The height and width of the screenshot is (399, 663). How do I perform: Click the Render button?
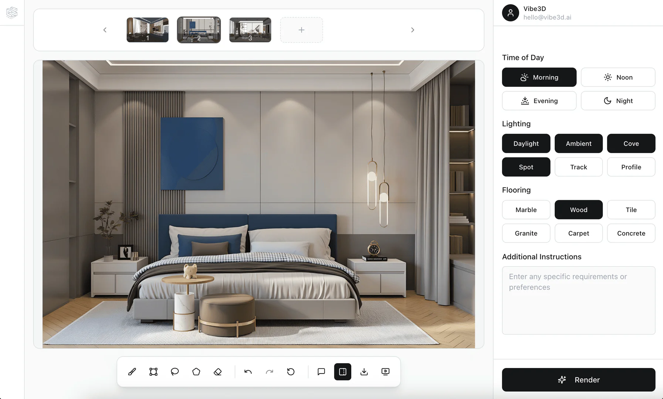[x=578, y=379]
